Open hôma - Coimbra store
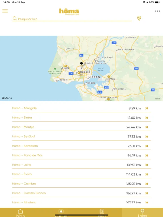 (81, 184)
